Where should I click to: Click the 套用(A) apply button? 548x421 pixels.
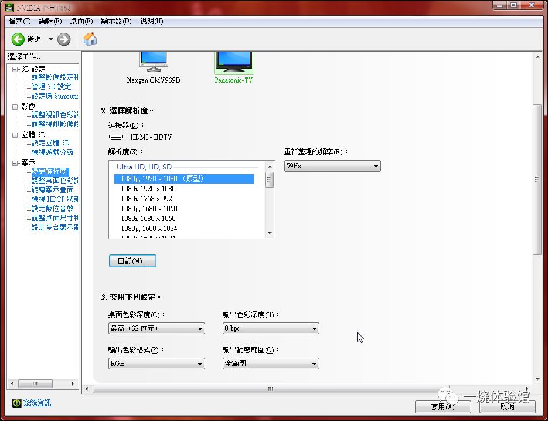point(443,407)
